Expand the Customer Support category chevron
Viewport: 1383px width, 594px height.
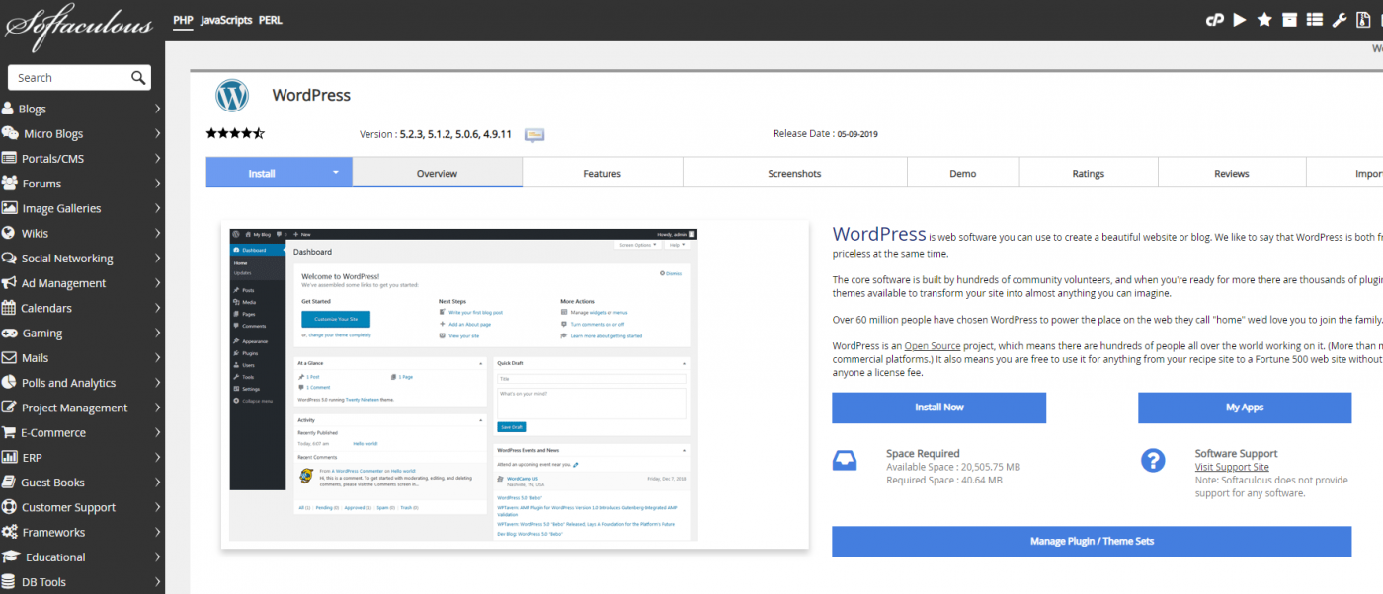tap(157, 507)
